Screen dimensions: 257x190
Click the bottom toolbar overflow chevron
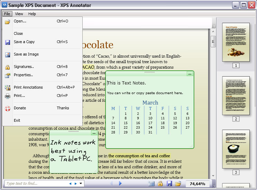pyautogui.click(x=214, y=186)
